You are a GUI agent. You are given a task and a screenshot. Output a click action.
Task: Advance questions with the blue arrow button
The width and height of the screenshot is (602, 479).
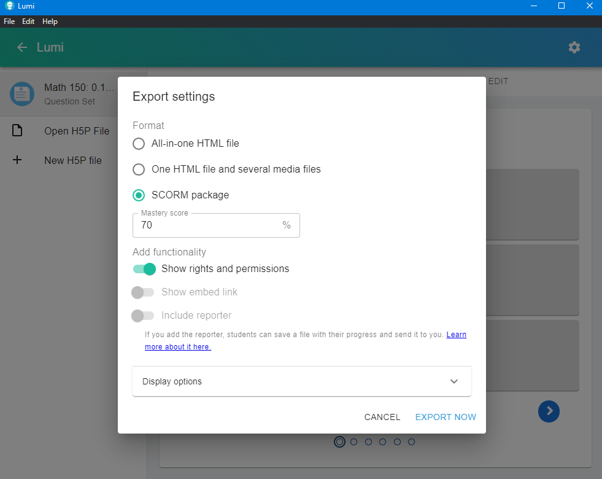(549, 411)
